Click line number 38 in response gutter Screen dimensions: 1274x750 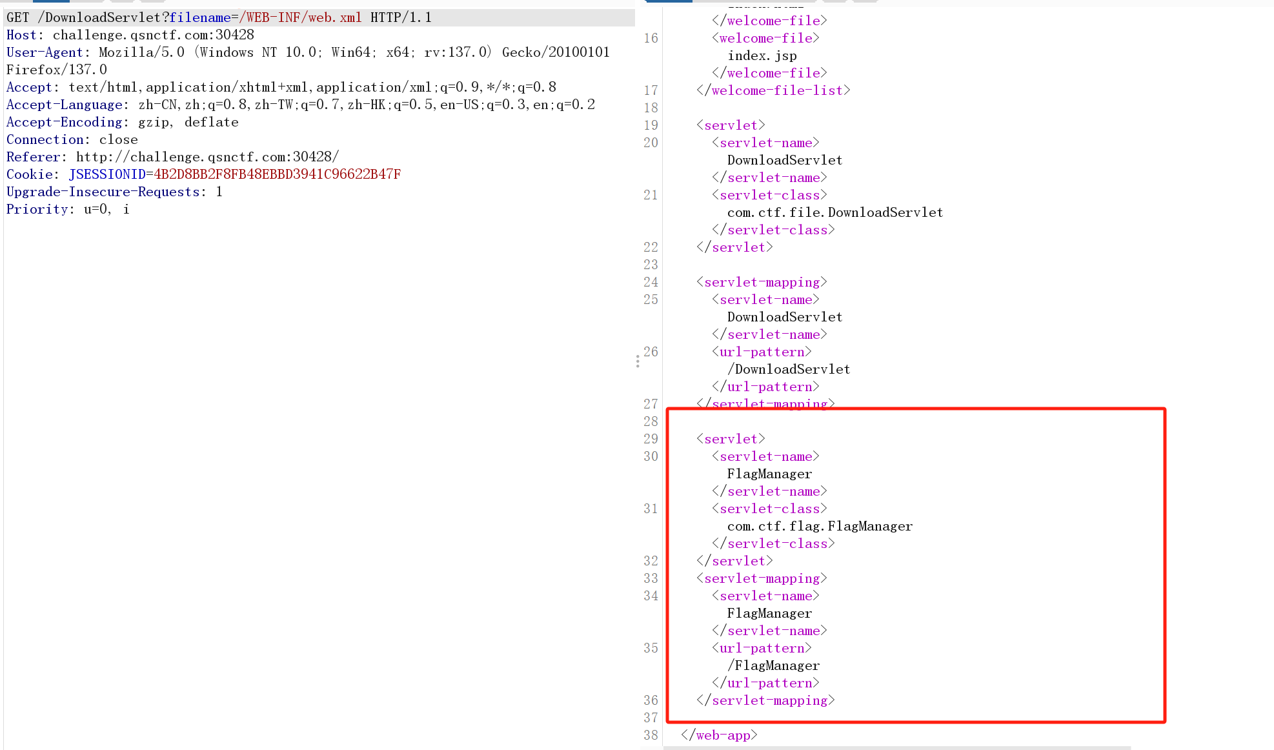coord(651,735)
